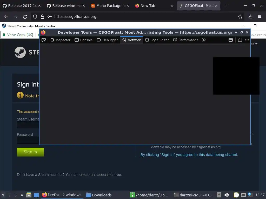Click the update notification tray icon
Image resolution: width=266 pixels, height=199 pixels.
click(x=250, y=194)
